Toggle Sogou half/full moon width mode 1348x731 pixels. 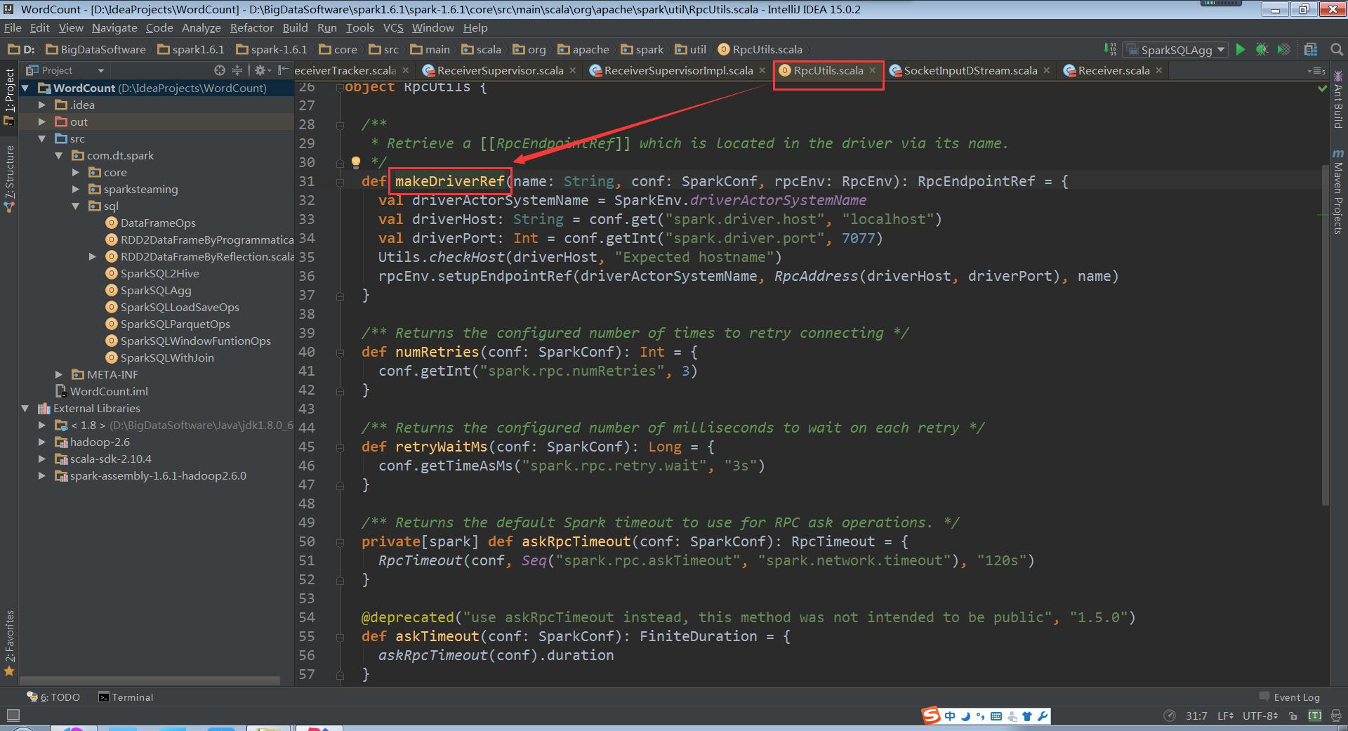tap(965, 716)
